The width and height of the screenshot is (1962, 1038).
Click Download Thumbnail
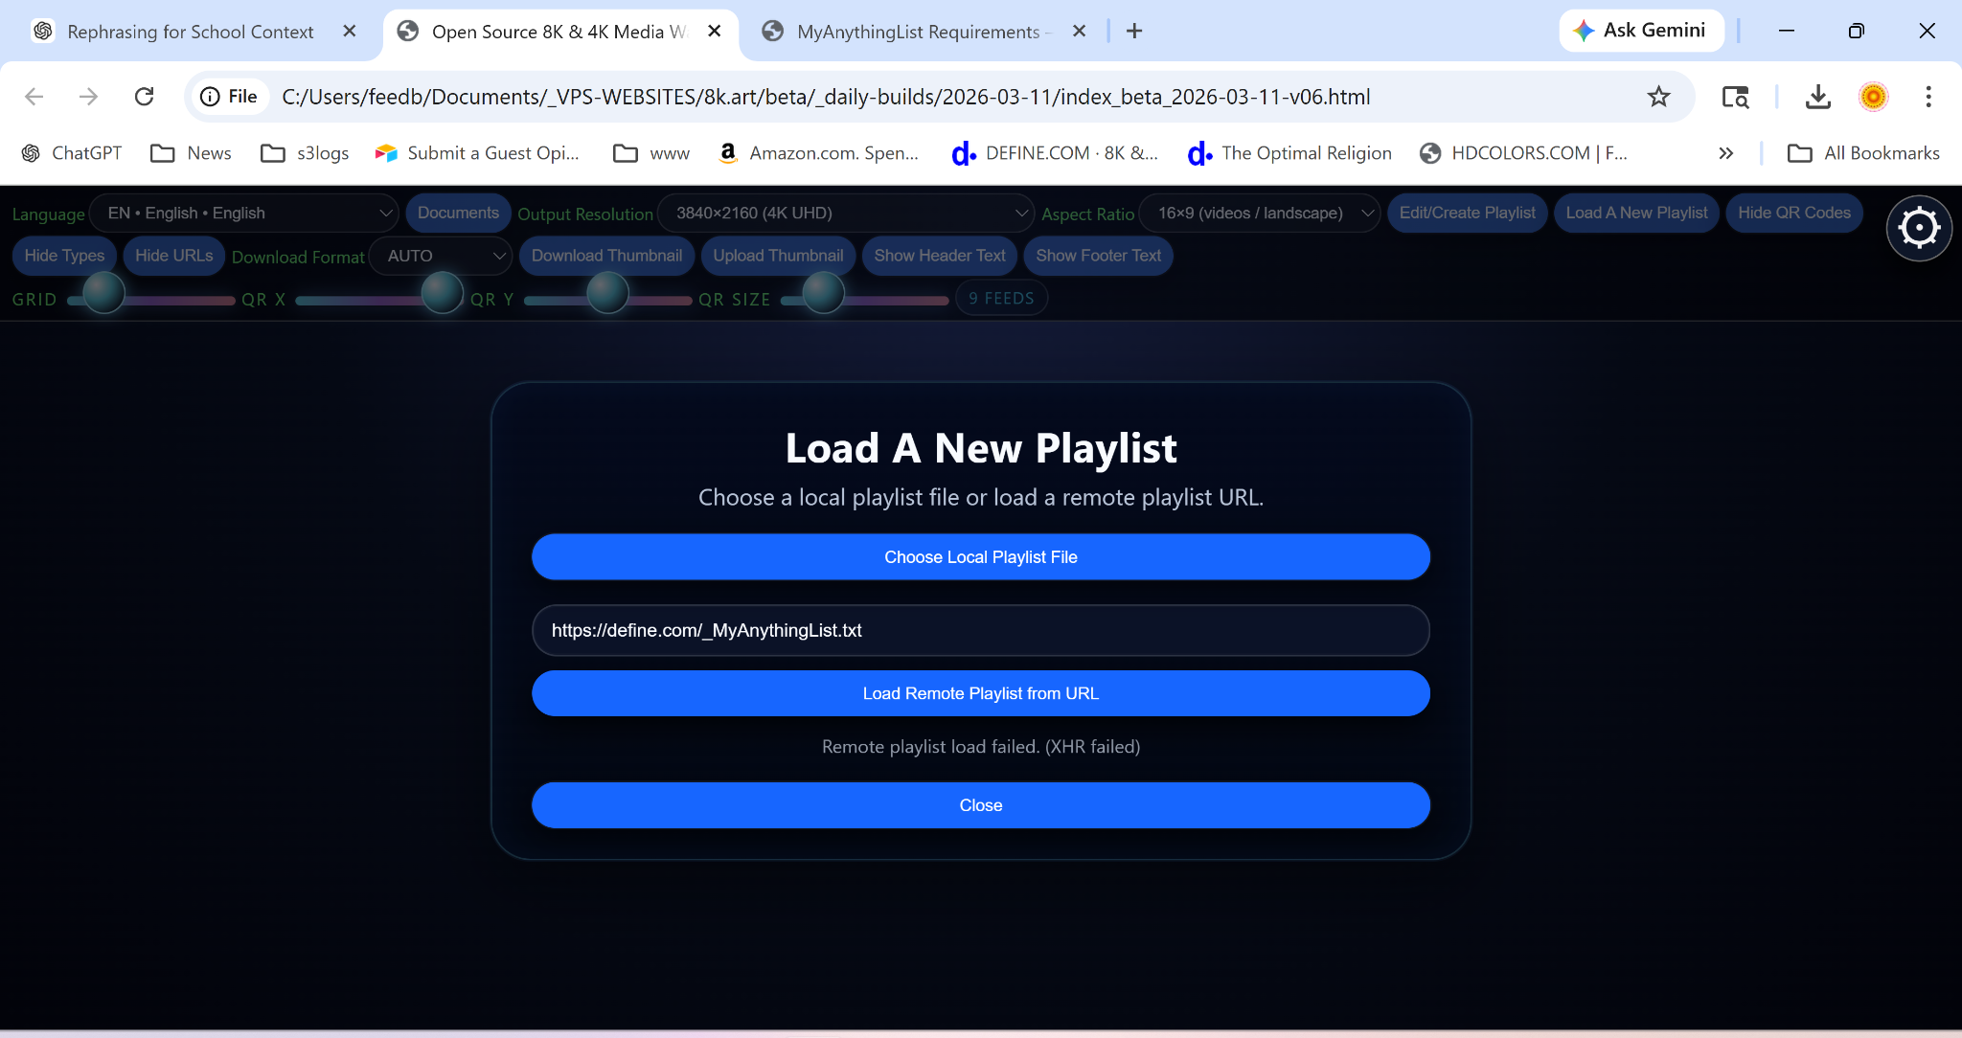pos(606,256)
